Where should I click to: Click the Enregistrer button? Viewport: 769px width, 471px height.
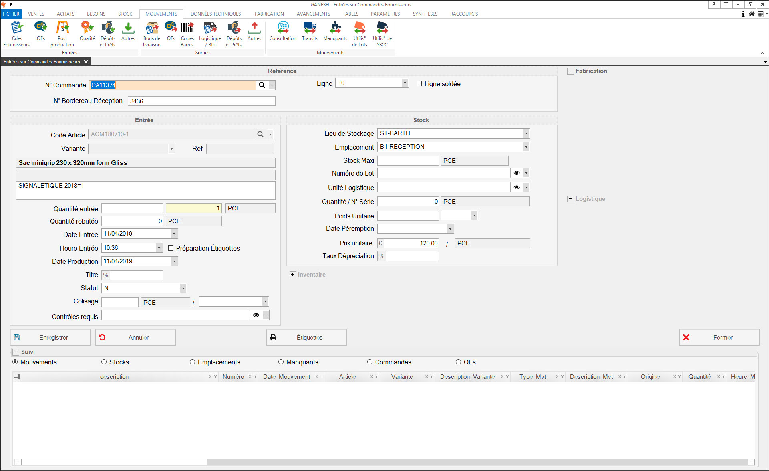click(50, 338)
